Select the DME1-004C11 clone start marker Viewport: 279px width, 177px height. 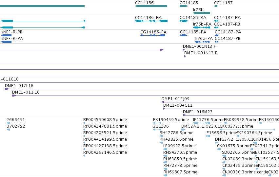[164, 109]
